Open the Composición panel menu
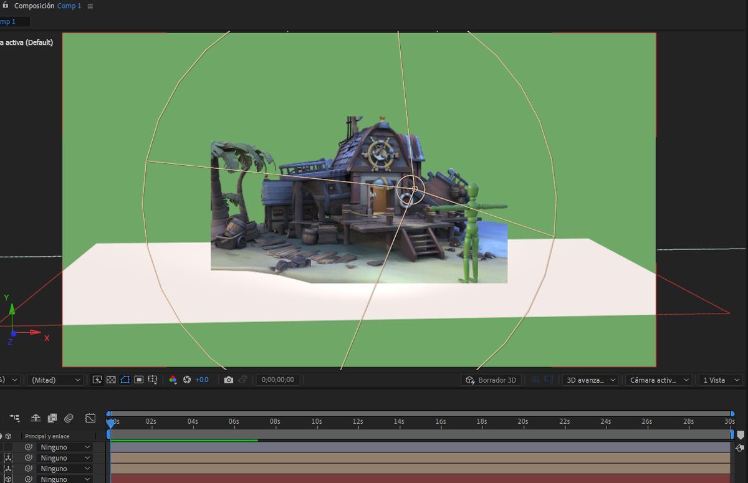 pos(90,6)
